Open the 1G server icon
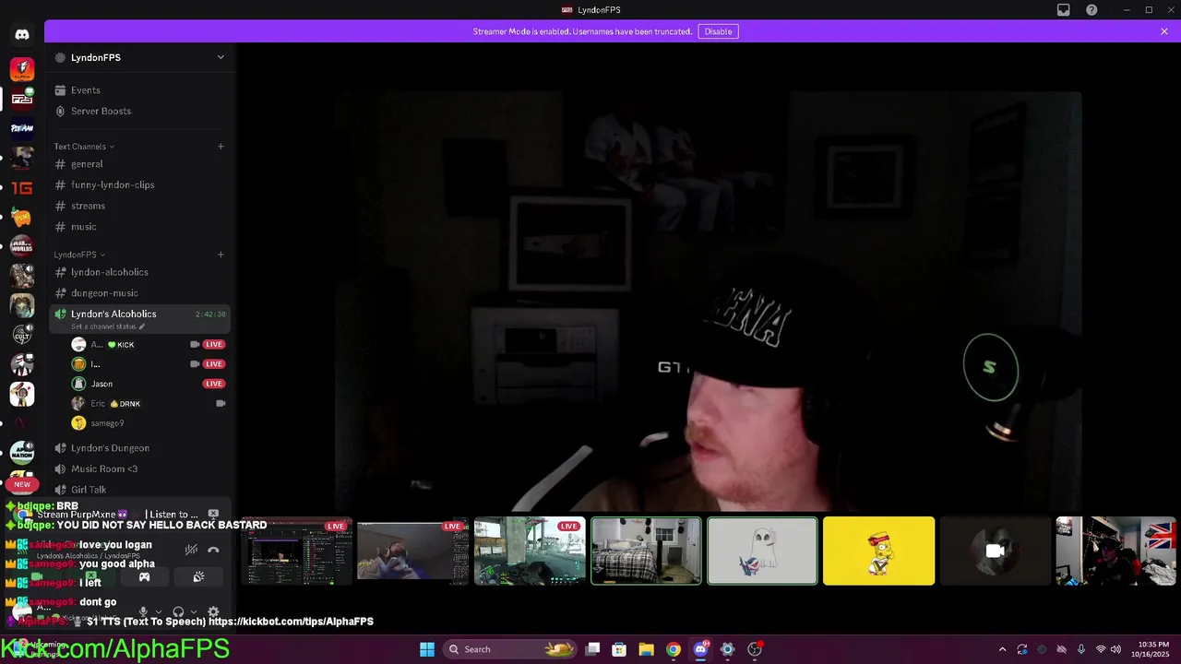Image resolution: width=1181 pixels, height=664 pixels. (x=22, y=188)
